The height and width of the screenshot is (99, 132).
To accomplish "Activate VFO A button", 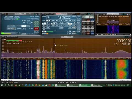I will pyautogui.click(x=44, y=24).
